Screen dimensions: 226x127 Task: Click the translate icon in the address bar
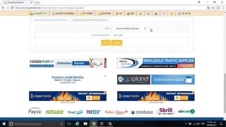coord(208,8)
